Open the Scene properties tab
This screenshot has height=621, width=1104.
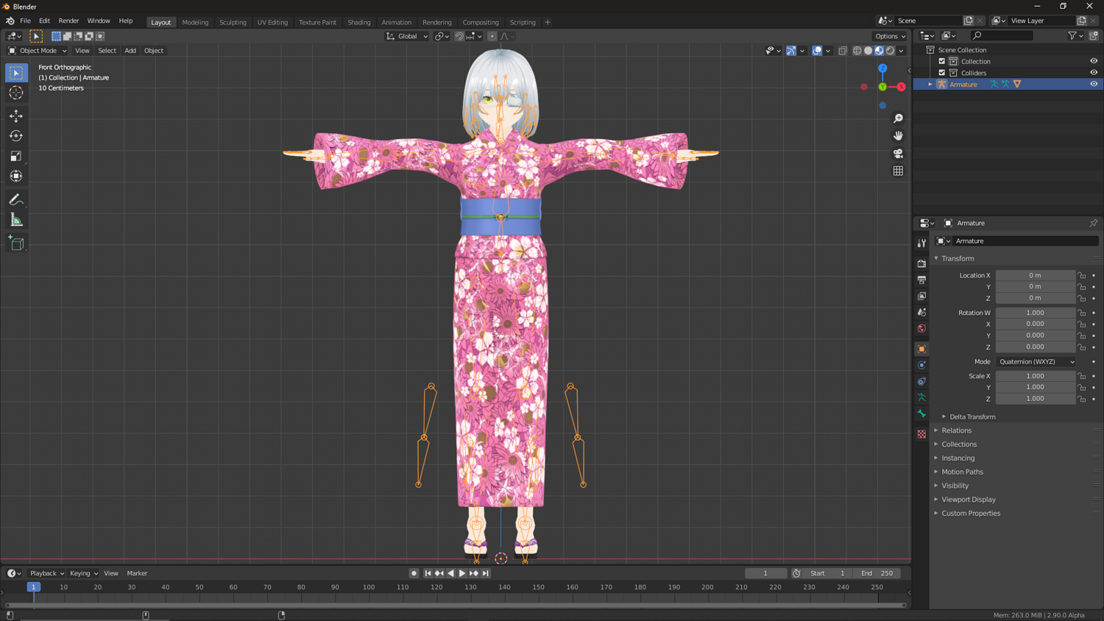921,312
